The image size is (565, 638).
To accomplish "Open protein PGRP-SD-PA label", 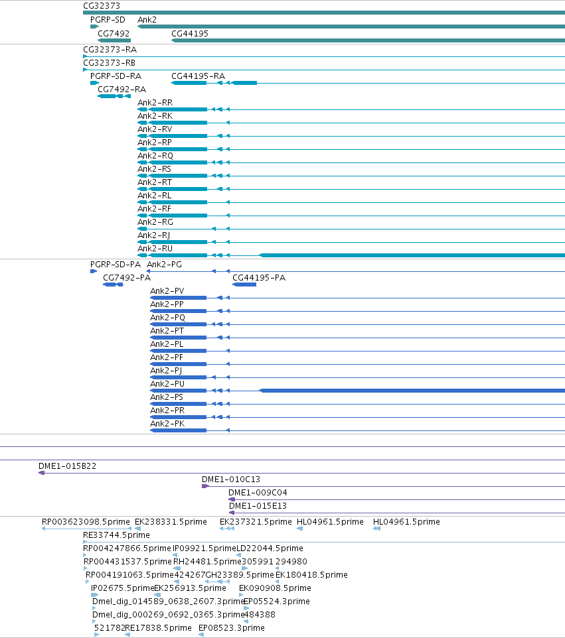I will tap(116, 265).
